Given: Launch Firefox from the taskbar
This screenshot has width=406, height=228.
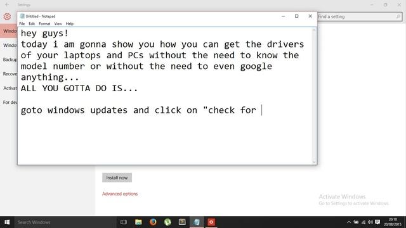Looking at the screenshot, I should (x=153, y=222).
